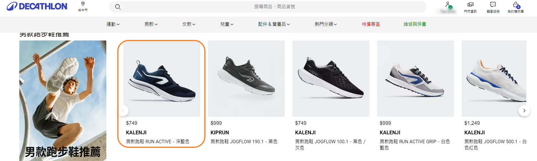The image size is (537, 161).
Task: Open the 配件 & 營養品 menu
Action: [274, 24]
